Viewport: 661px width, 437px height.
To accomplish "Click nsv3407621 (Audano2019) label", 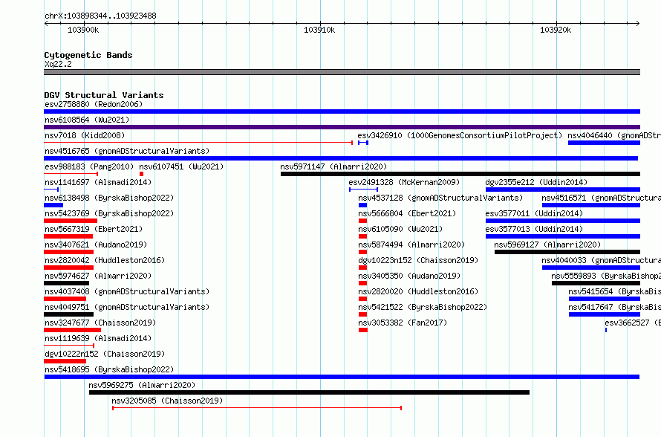I will coord(96,245).
